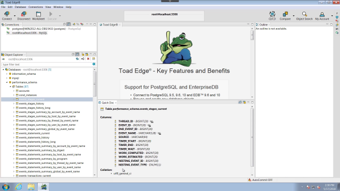Select the root@localhost:3306 MySQL connection

pos(29,33)
